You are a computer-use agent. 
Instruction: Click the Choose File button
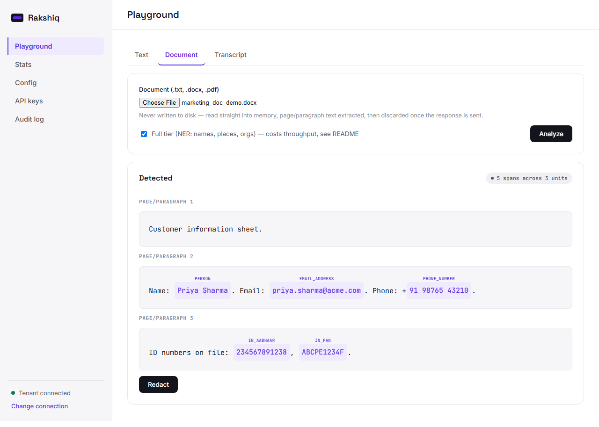(x=159, y=103)
